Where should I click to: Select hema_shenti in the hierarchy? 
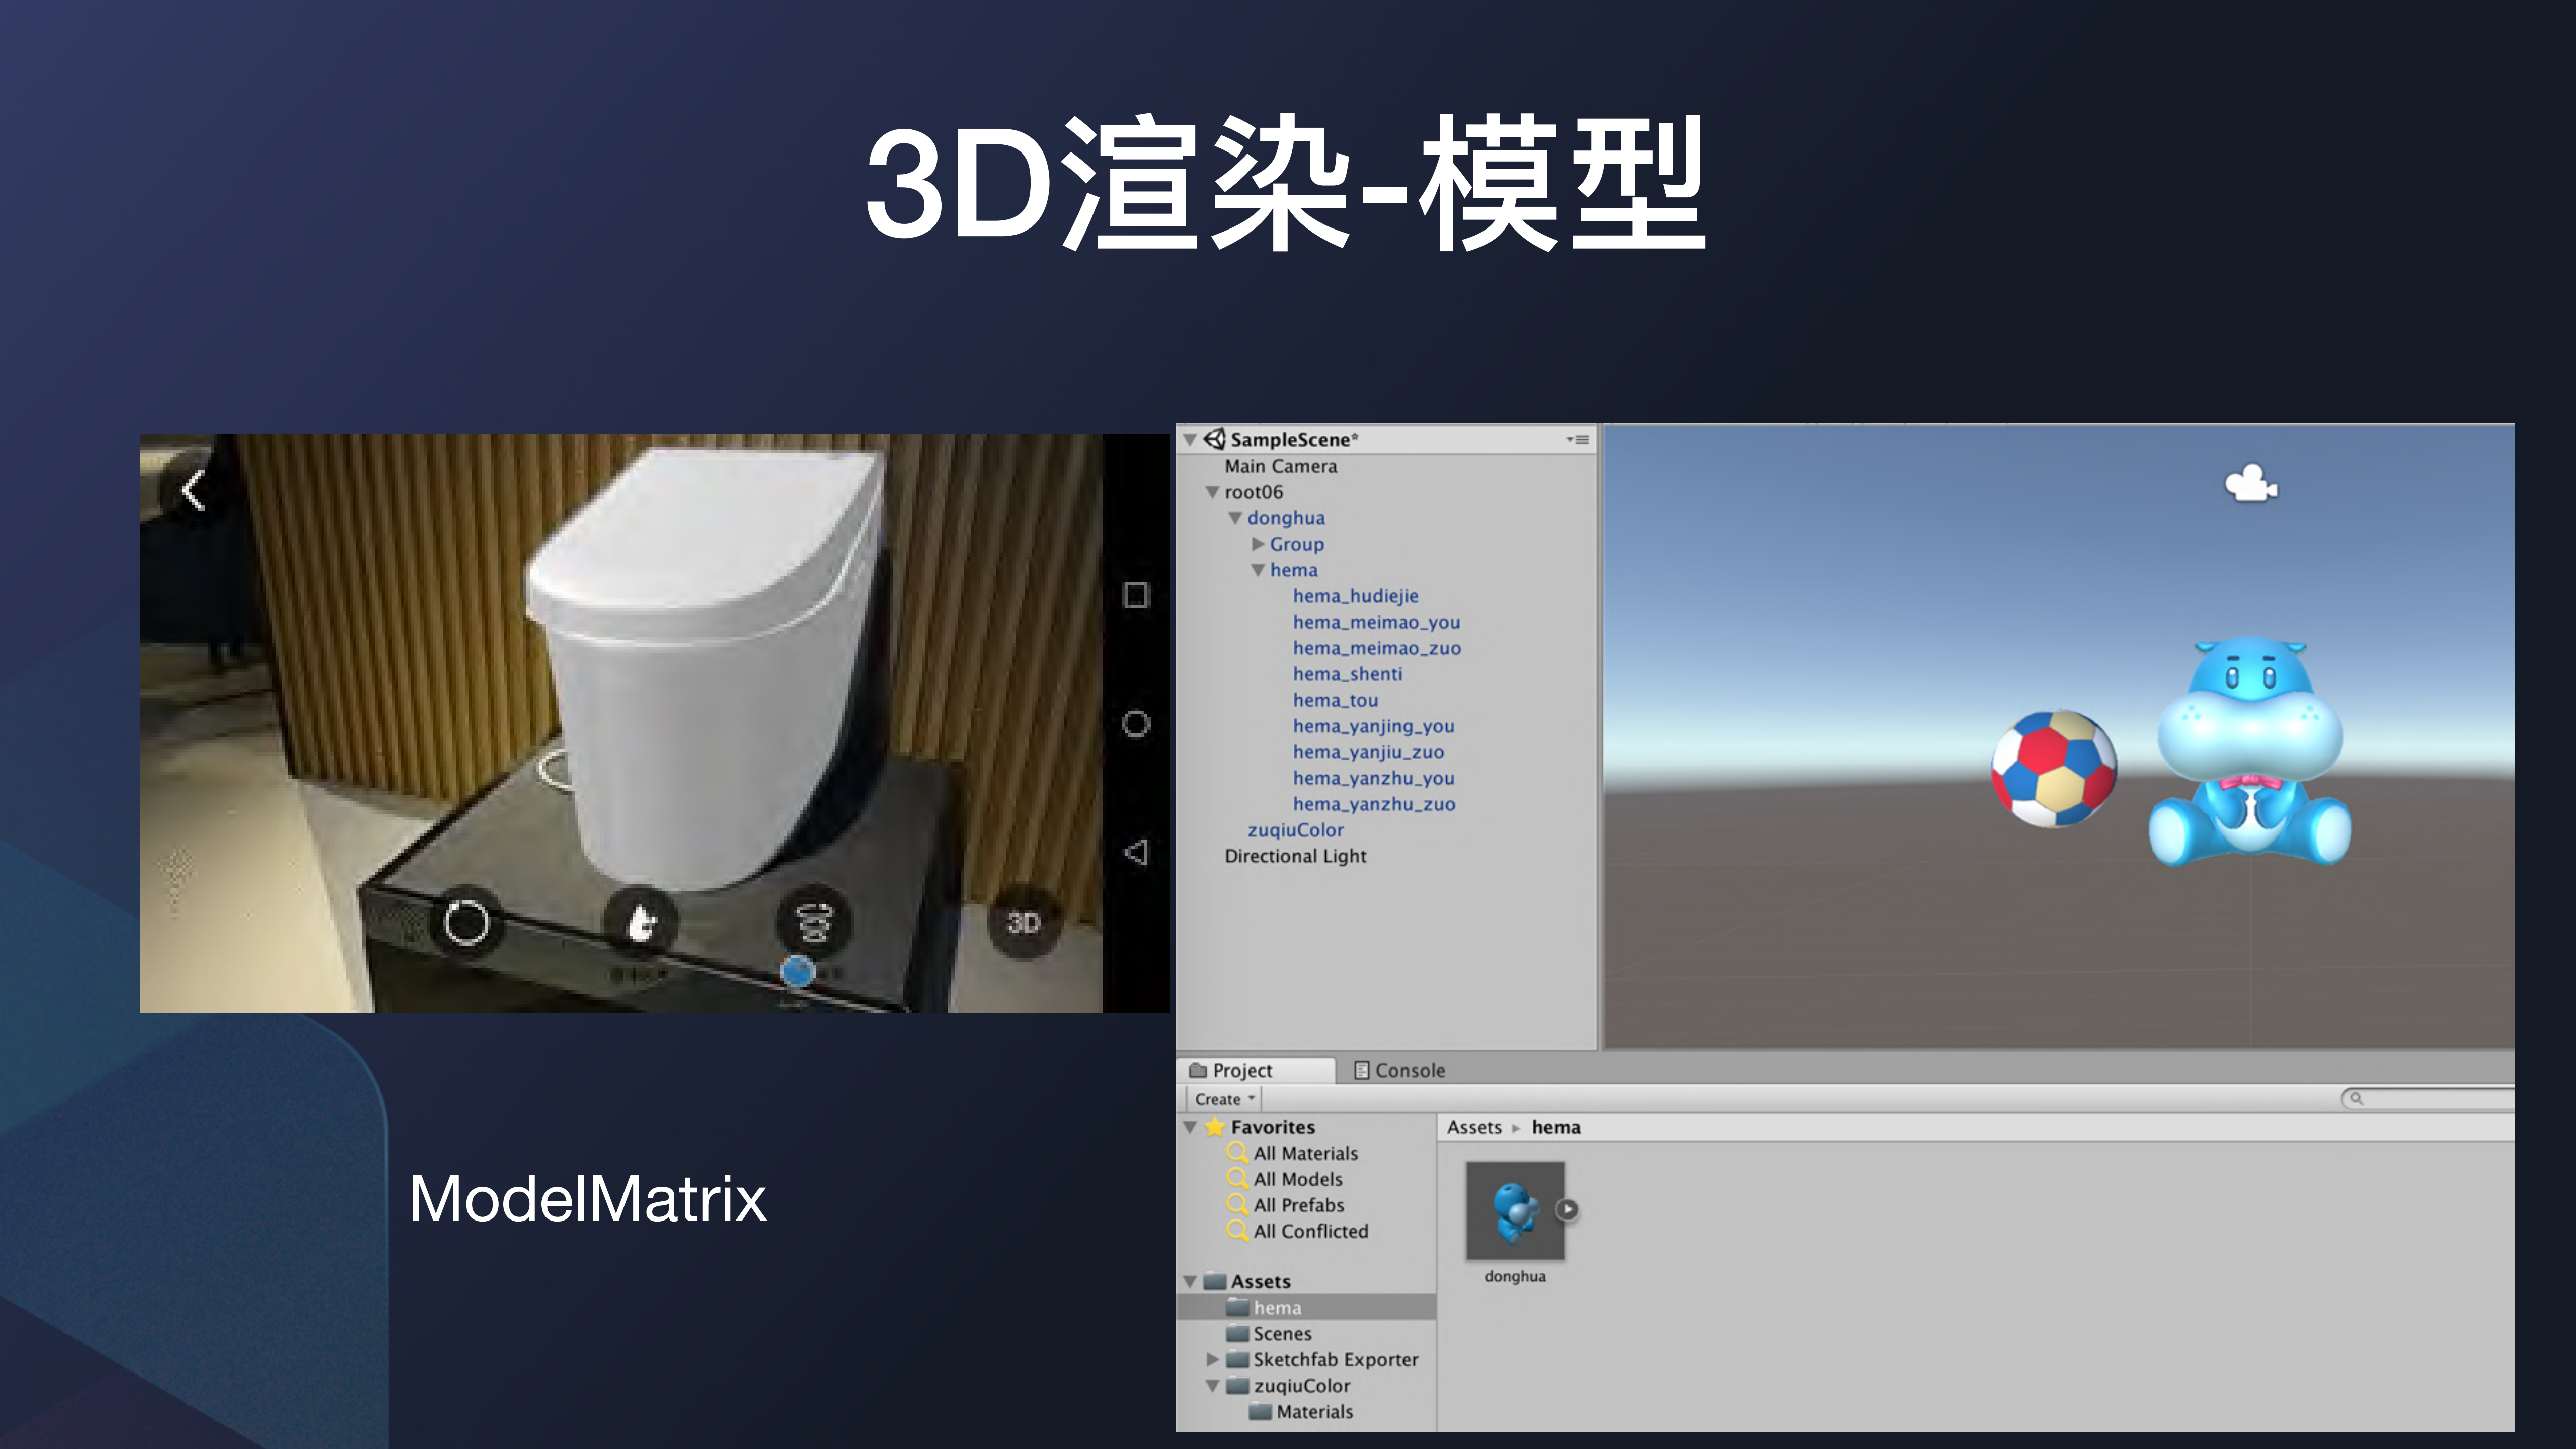coord(1347,674)
